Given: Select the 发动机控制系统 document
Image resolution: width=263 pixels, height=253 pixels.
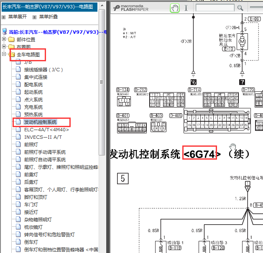Looking at the screenshot, I should [40, 122].
